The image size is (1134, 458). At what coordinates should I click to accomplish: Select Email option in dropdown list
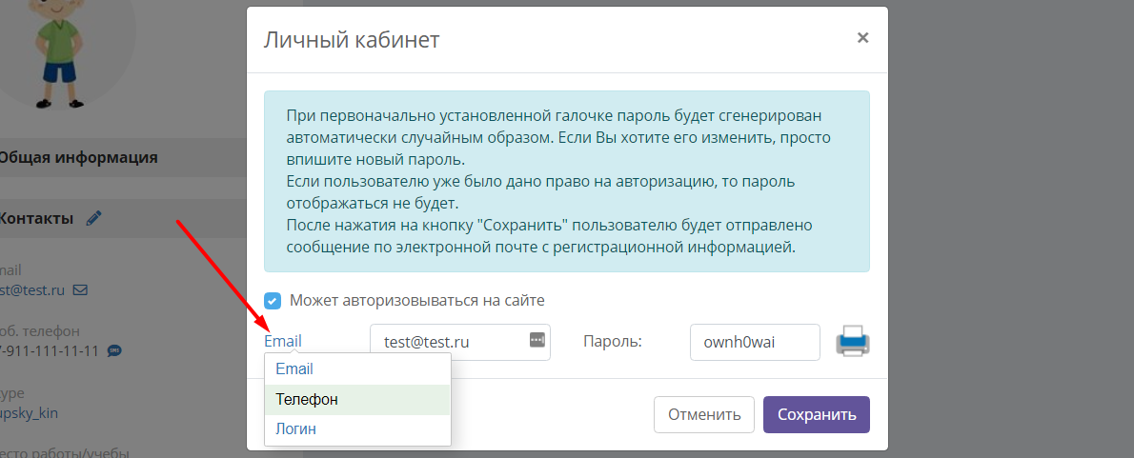point(358,368)
